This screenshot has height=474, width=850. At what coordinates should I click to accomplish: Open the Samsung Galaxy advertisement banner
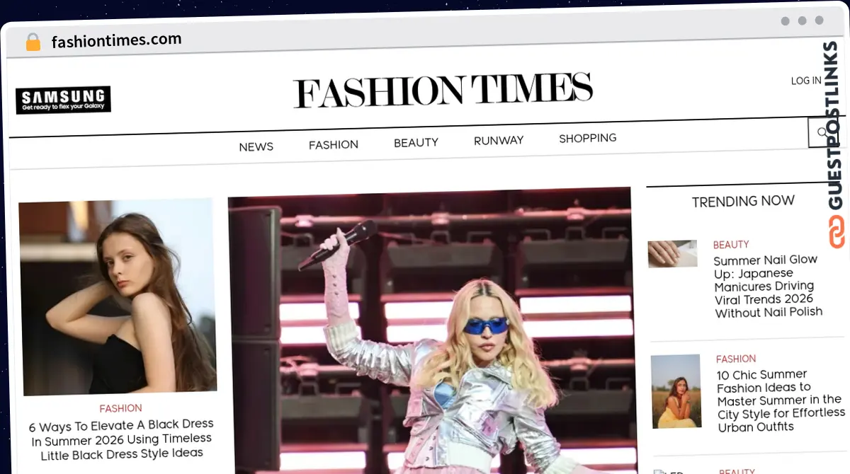point(63,100)
